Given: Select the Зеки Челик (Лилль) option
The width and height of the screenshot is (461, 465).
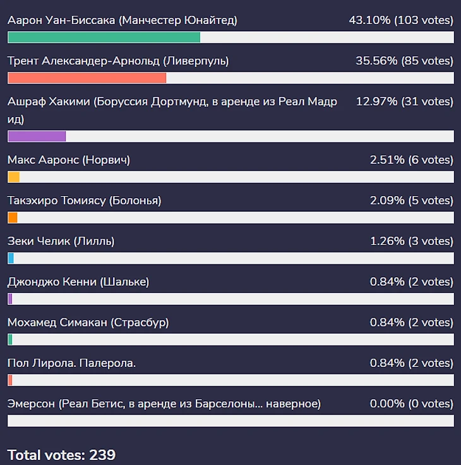Looking at the screenshot, I should [61, 241].
